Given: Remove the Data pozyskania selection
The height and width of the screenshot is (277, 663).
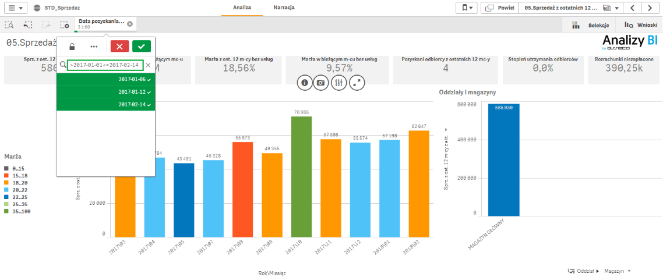Looking at the screenshot, I should point(129,24).
